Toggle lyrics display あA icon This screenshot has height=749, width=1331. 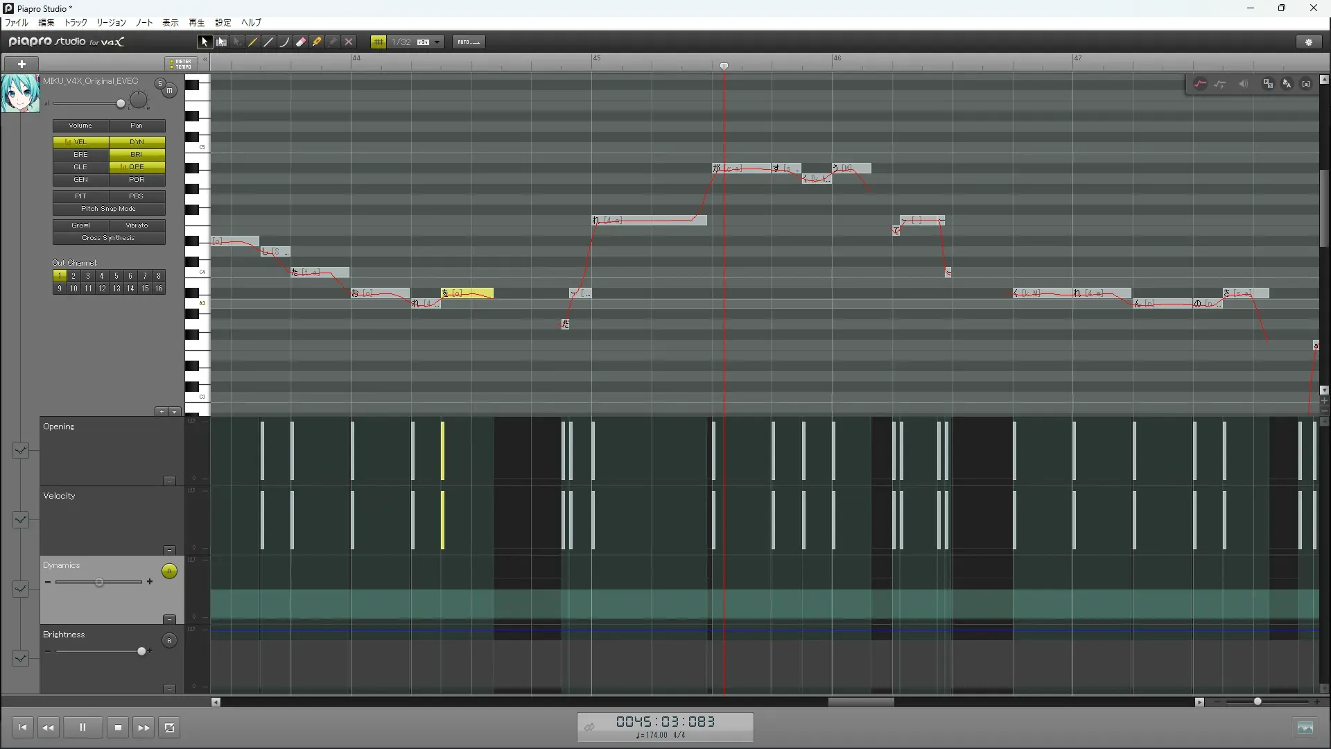[1287, 84]
